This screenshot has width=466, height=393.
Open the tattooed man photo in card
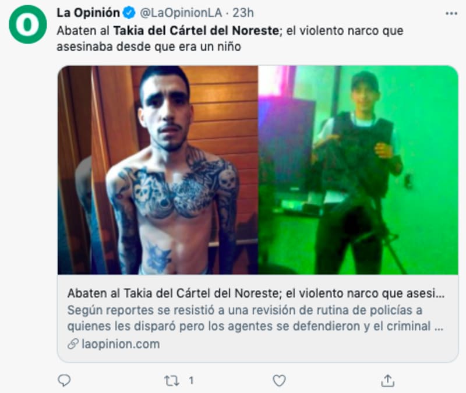(158, 170)
